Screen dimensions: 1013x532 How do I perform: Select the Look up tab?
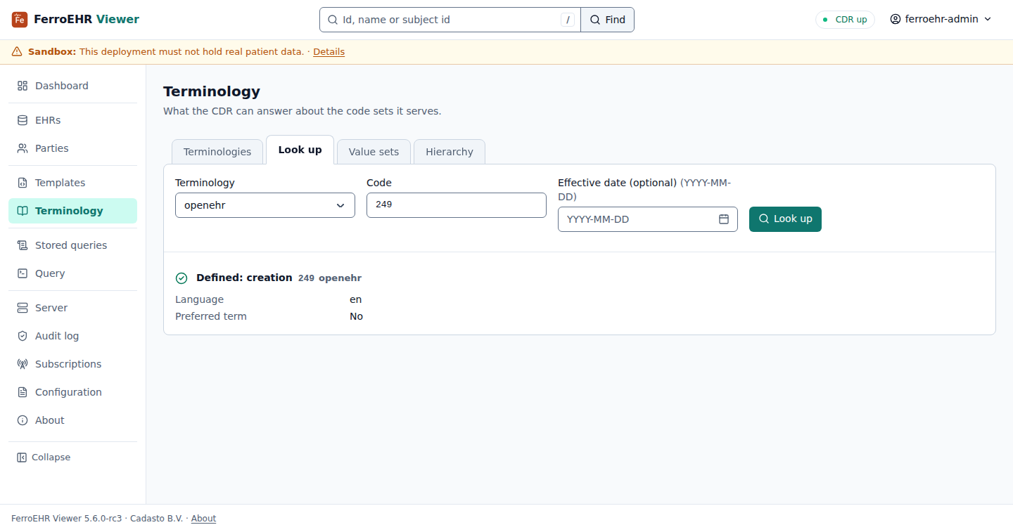[x=300, y=150]
